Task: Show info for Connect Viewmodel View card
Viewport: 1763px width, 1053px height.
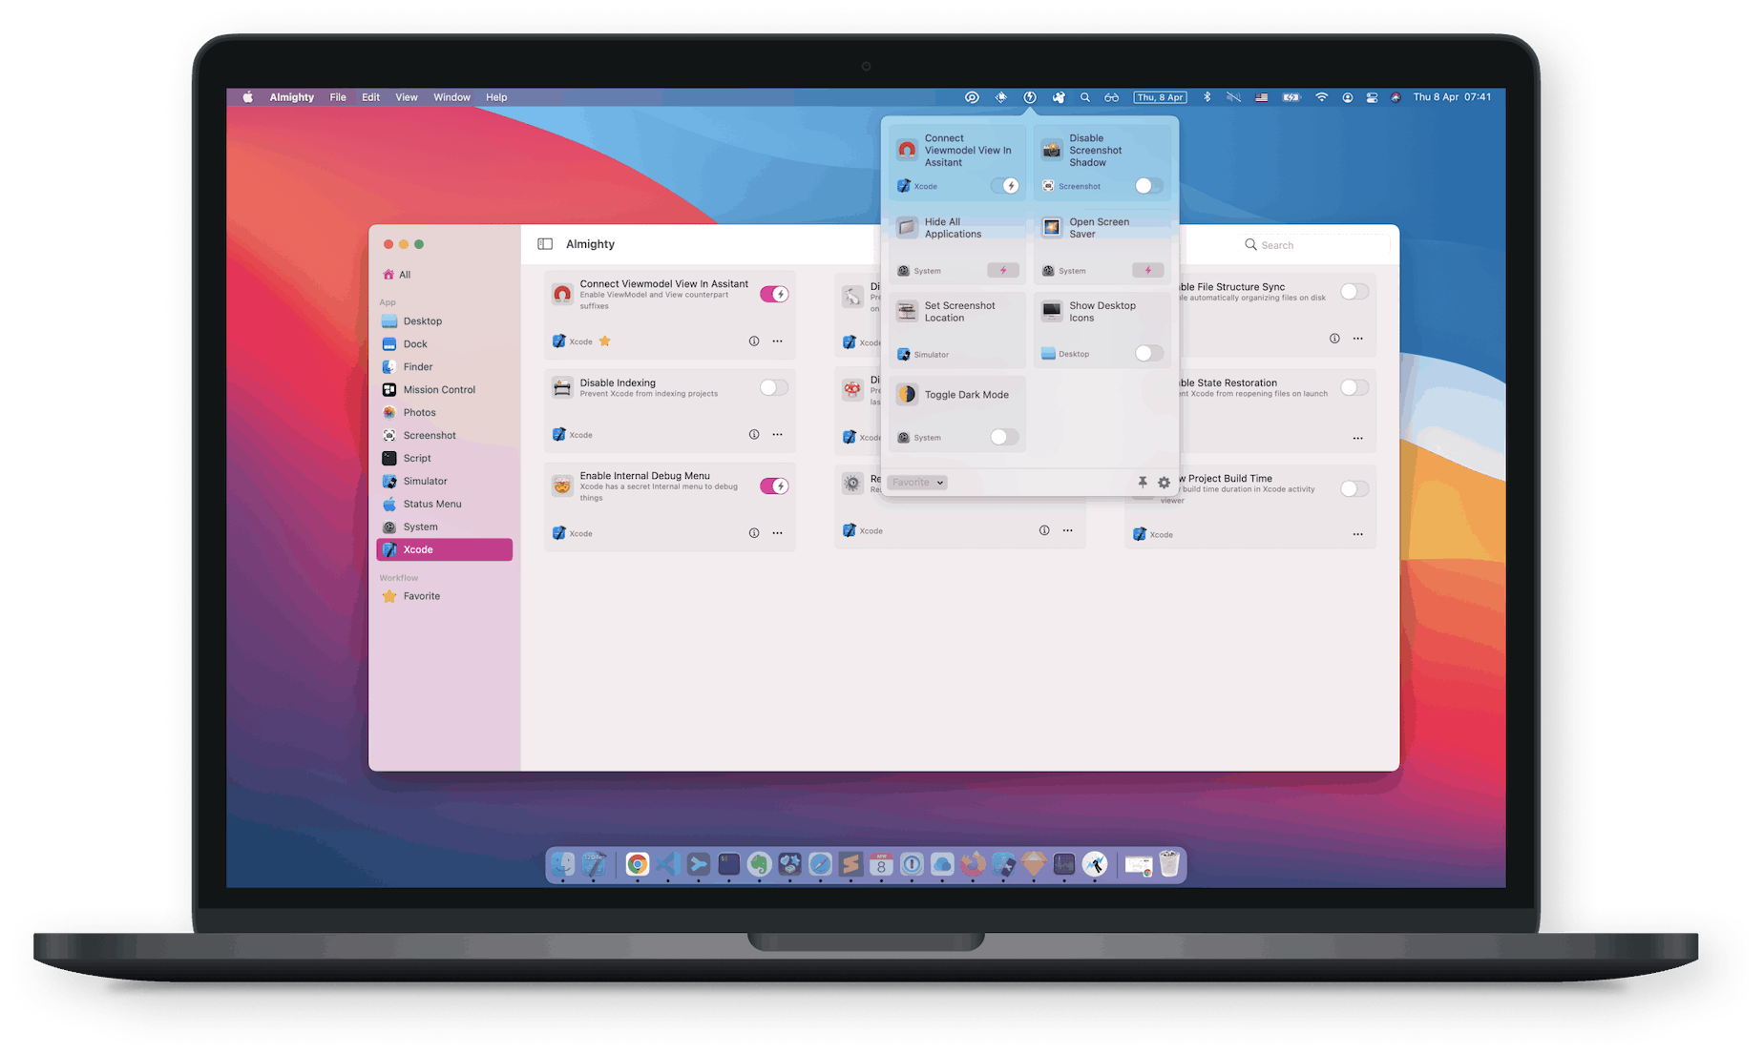Action: pos(754,341)
